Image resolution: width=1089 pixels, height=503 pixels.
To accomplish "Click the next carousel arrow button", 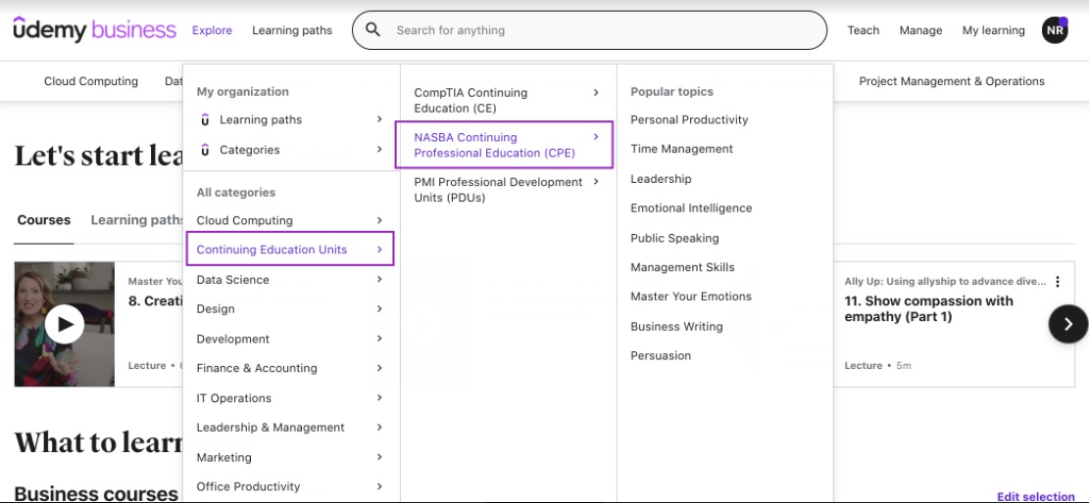I will tap(1067, 324).
